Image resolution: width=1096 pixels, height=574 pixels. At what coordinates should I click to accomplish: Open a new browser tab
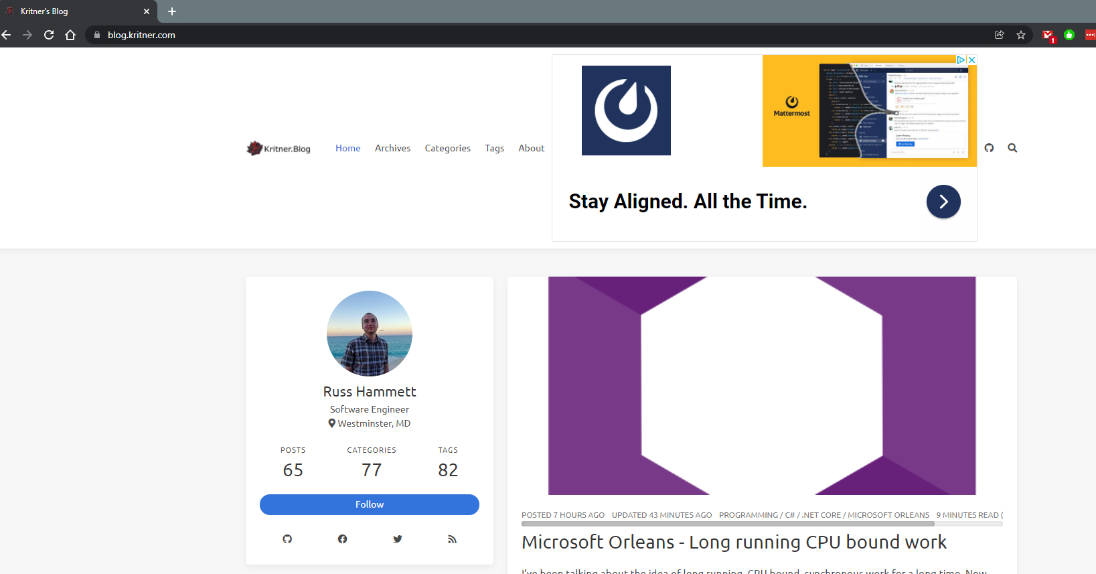172,11
